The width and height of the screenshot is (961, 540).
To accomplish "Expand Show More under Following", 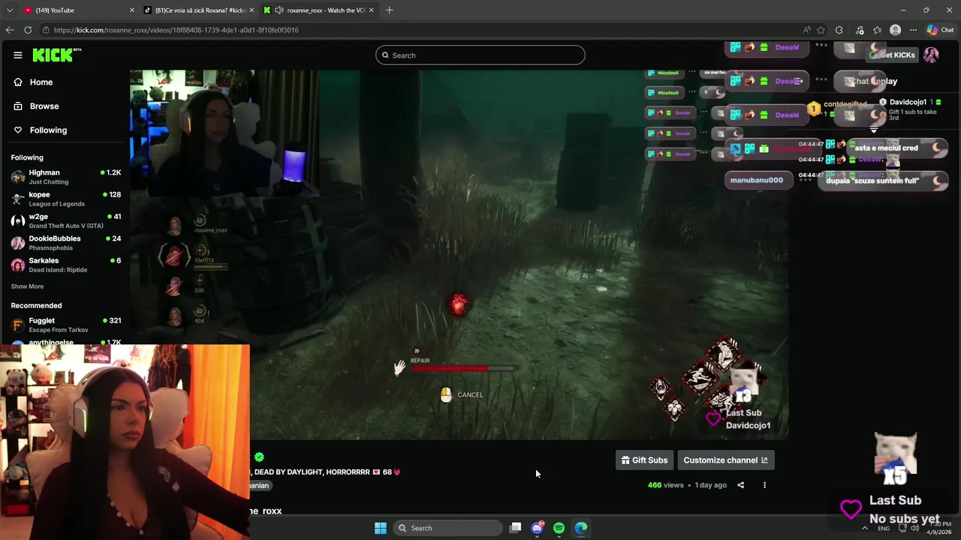I will [x=27, y=286].
